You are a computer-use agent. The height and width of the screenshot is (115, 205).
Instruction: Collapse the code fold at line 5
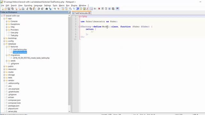click(80, 27)
